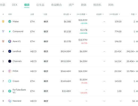Sort by locked value (锁仓量) column
Image resolution: width=138 pixels, height=106 pixels.
pos(67,14)
